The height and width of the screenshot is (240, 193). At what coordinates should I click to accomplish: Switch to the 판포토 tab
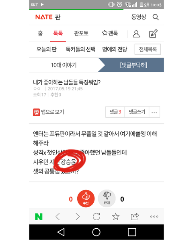(81, 33)
